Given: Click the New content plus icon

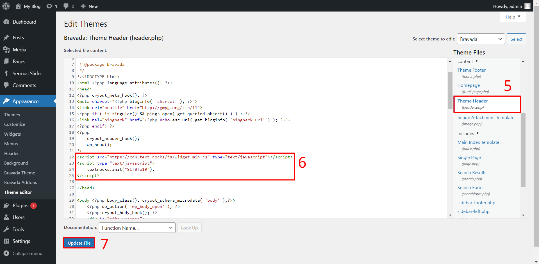Looking at the screenshot, I should [83, 6].
